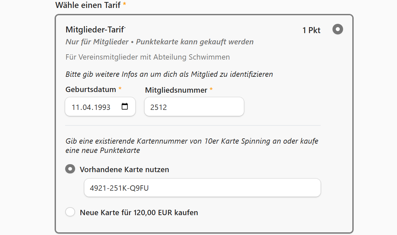Click the card number field 4921-251K-Q9FU
The image size is (397, 235).
click(202, 187)
